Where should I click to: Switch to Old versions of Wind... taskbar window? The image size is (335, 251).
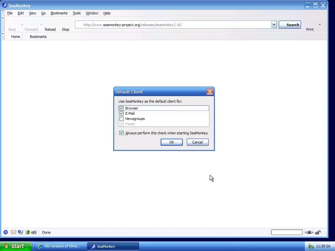(61, 246)
